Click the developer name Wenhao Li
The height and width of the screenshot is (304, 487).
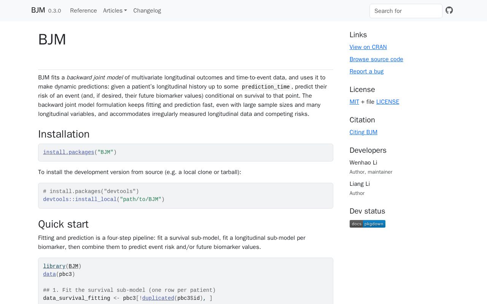tap(363, 163)
